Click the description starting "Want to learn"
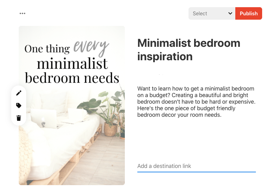The width and height of the screenshot is (274, 187). click(196, 102)
